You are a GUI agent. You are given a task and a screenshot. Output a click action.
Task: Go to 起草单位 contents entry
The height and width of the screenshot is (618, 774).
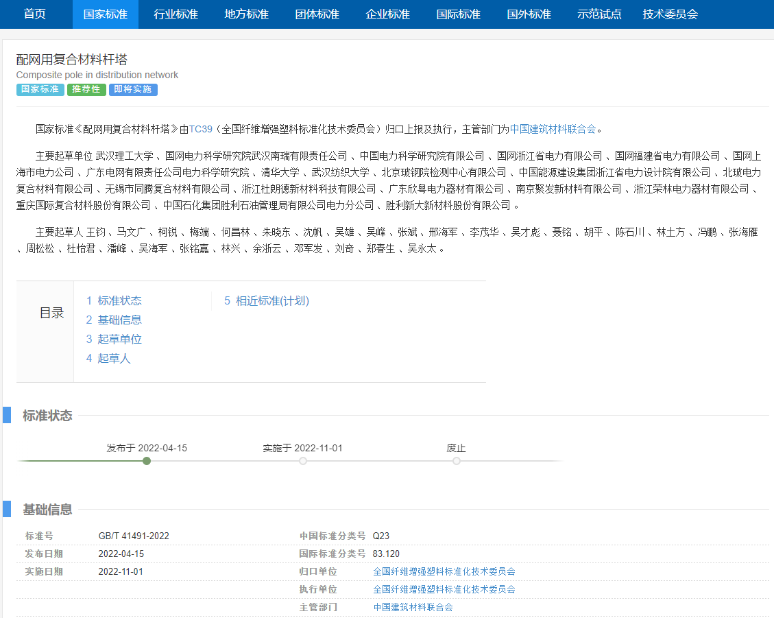[114, 339]
